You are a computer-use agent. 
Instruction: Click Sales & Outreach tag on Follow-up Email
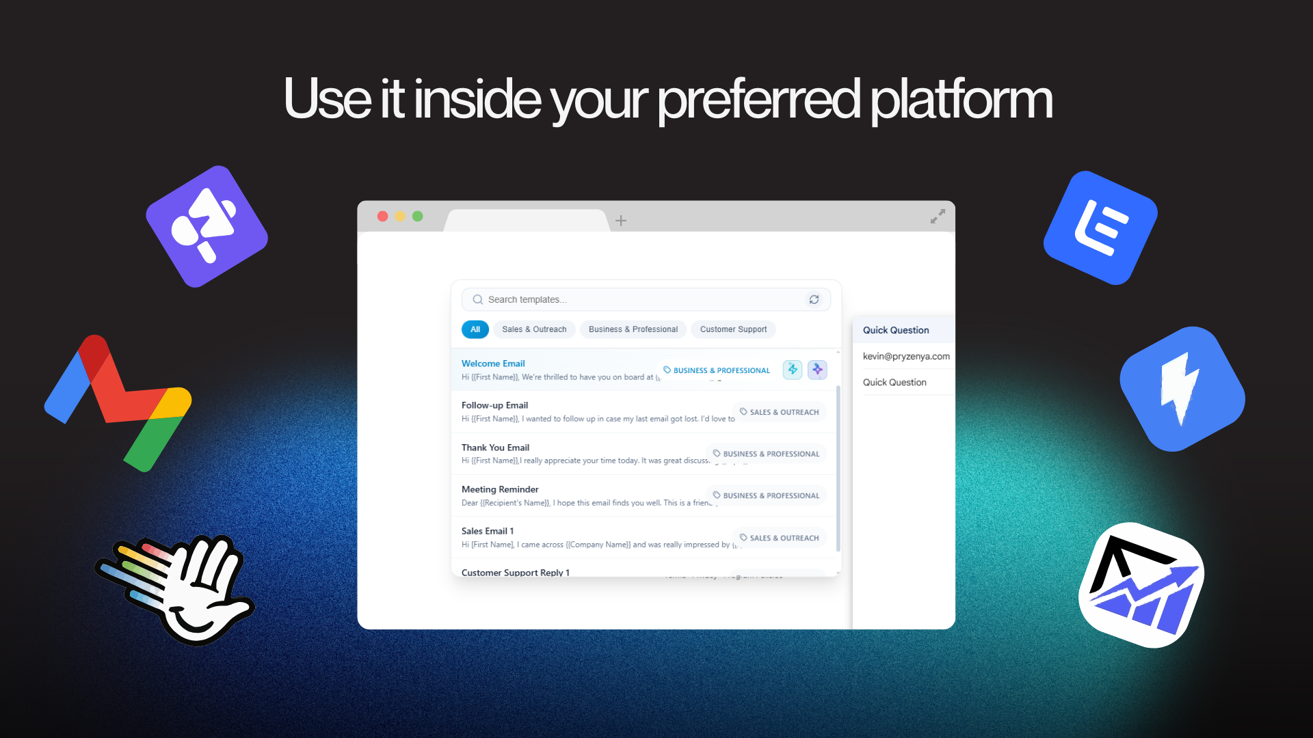tap(779, 412)
